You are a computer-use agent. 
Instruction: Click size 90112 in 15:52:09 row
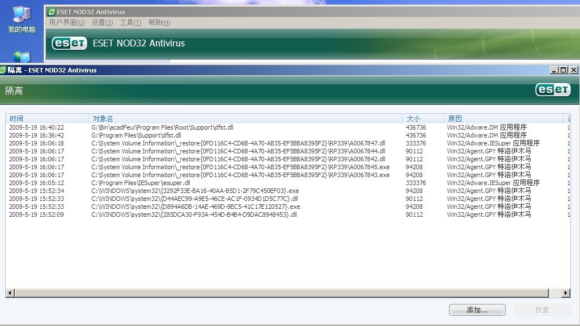click(414, 215)
